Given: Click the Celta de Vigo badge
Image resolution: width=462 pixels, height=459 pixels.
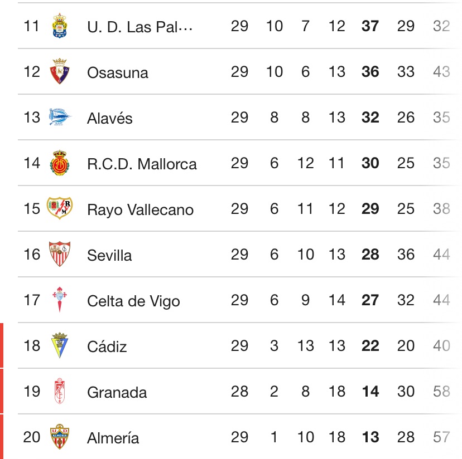Looking at the screenshot, I should 59,300.
